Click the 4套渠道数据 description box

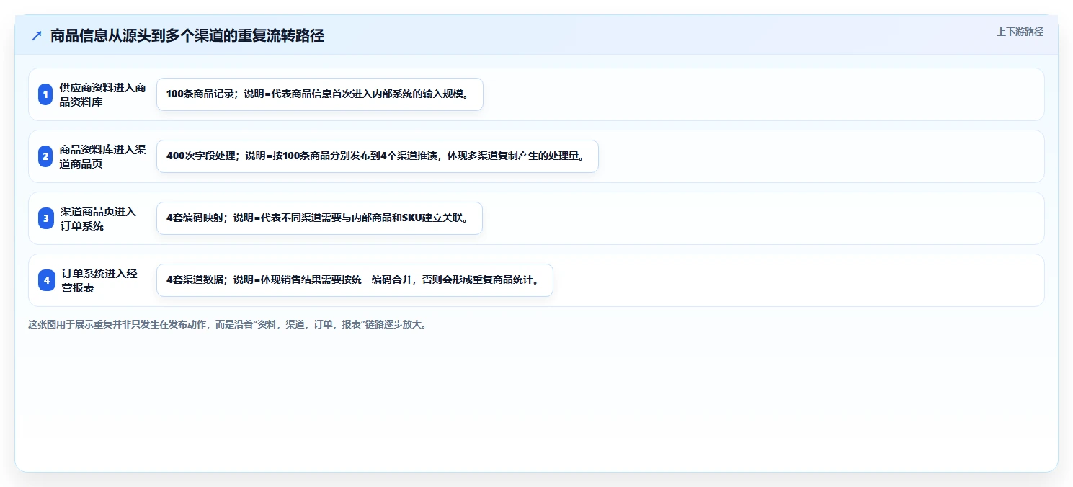pos(355,280)
